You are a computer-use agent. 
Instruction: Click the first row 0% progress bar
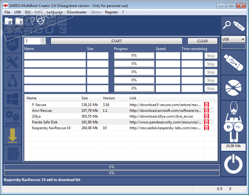pos(134,55)
